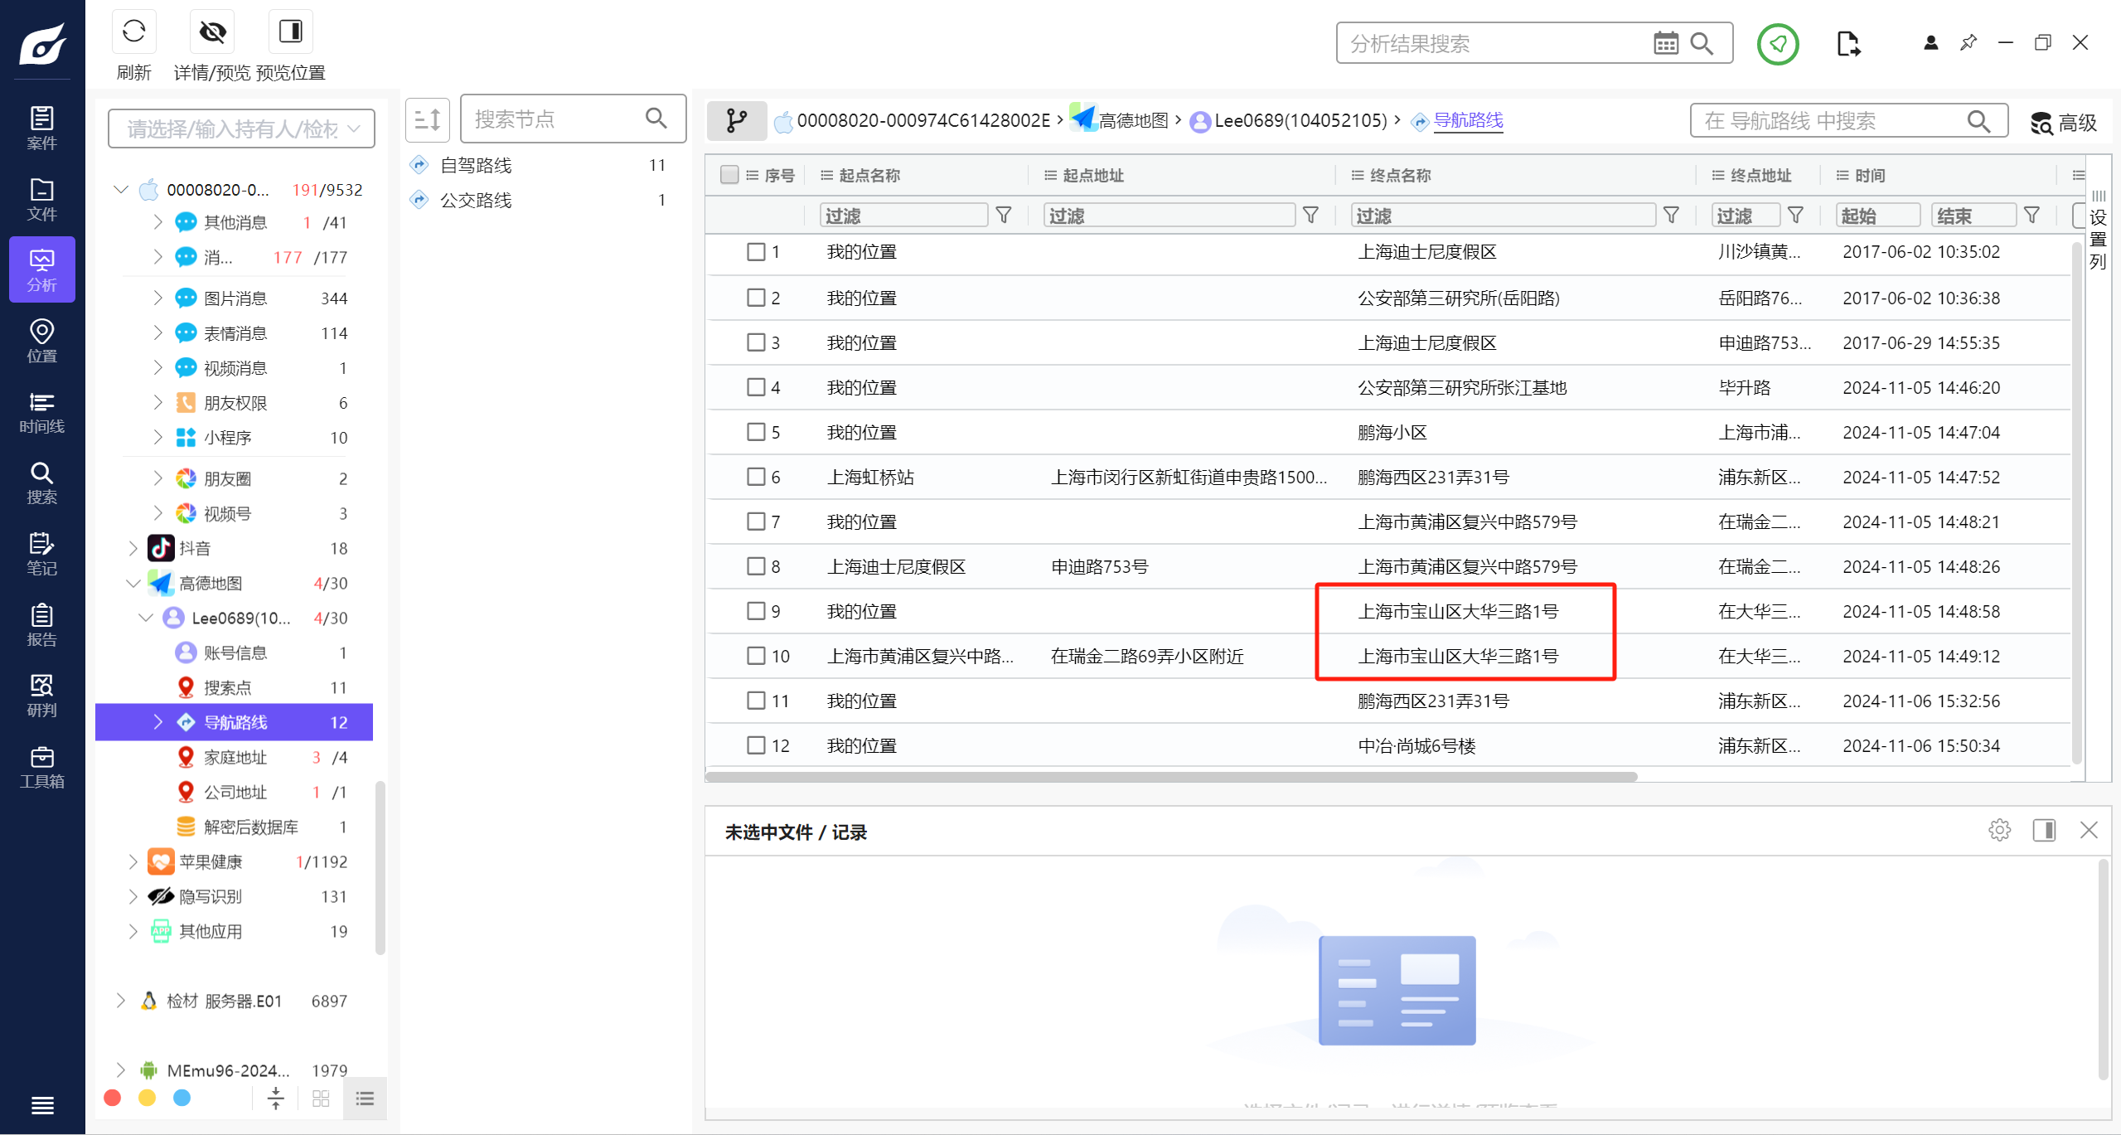Check the checkbox for row 4
The height and width of the screenshot is (1135, 2121).
[x=755, y=387]
